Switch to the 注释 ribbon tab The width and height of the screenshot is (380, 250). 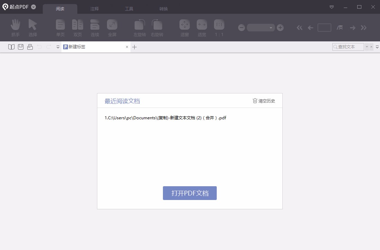(95, 8)
